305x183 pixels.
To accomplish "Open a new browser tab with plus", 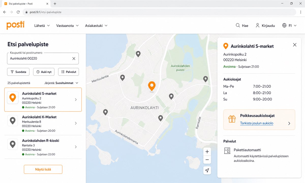I will pos(55,4).
